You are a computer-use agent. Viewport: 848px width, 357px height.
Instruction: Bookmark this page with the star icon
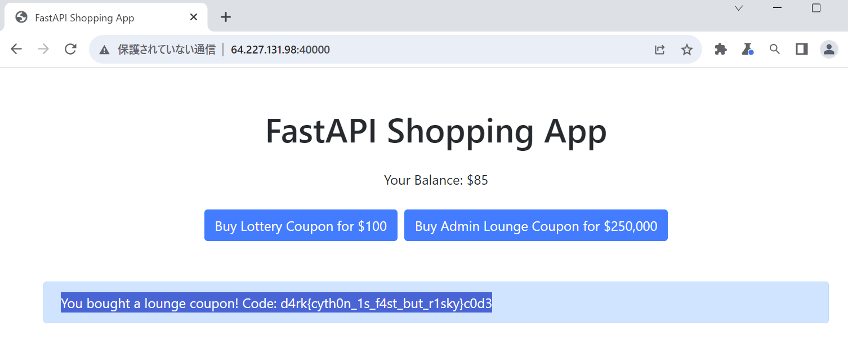tap(686, 50)
